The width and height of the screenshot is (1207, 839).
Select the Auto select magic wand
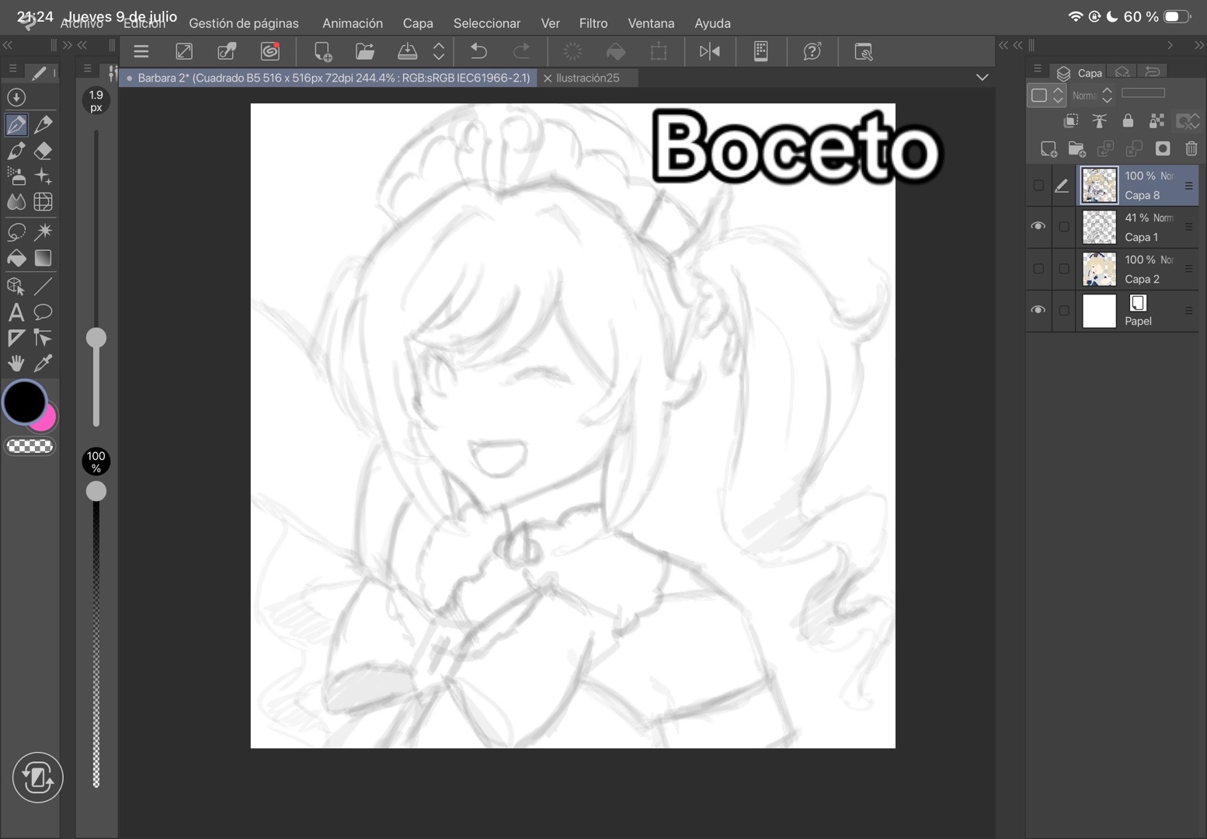(43, 232)
